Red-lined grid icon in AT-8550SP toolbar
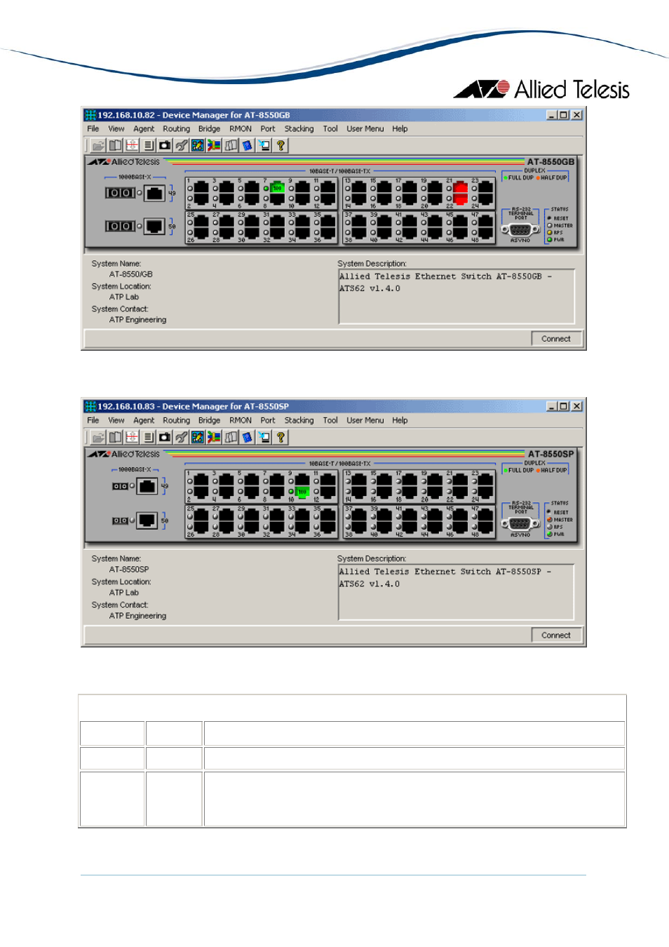This screenshot has width=669, height=947. pos(132,437)
